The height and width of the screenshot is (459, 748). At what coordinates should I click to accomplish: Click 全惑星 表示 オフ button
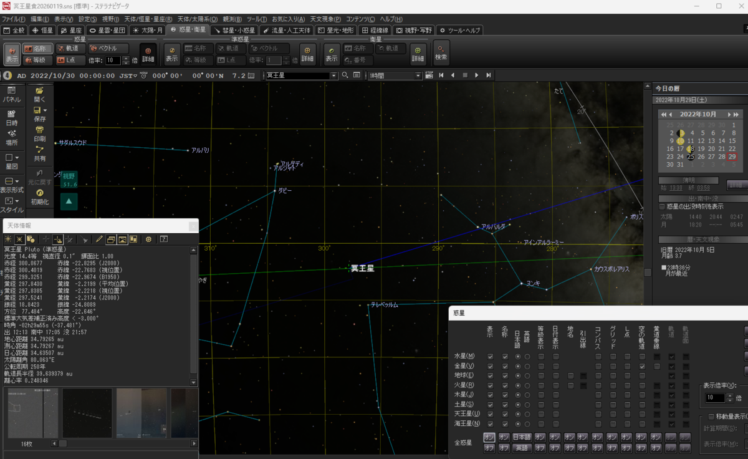489,448
